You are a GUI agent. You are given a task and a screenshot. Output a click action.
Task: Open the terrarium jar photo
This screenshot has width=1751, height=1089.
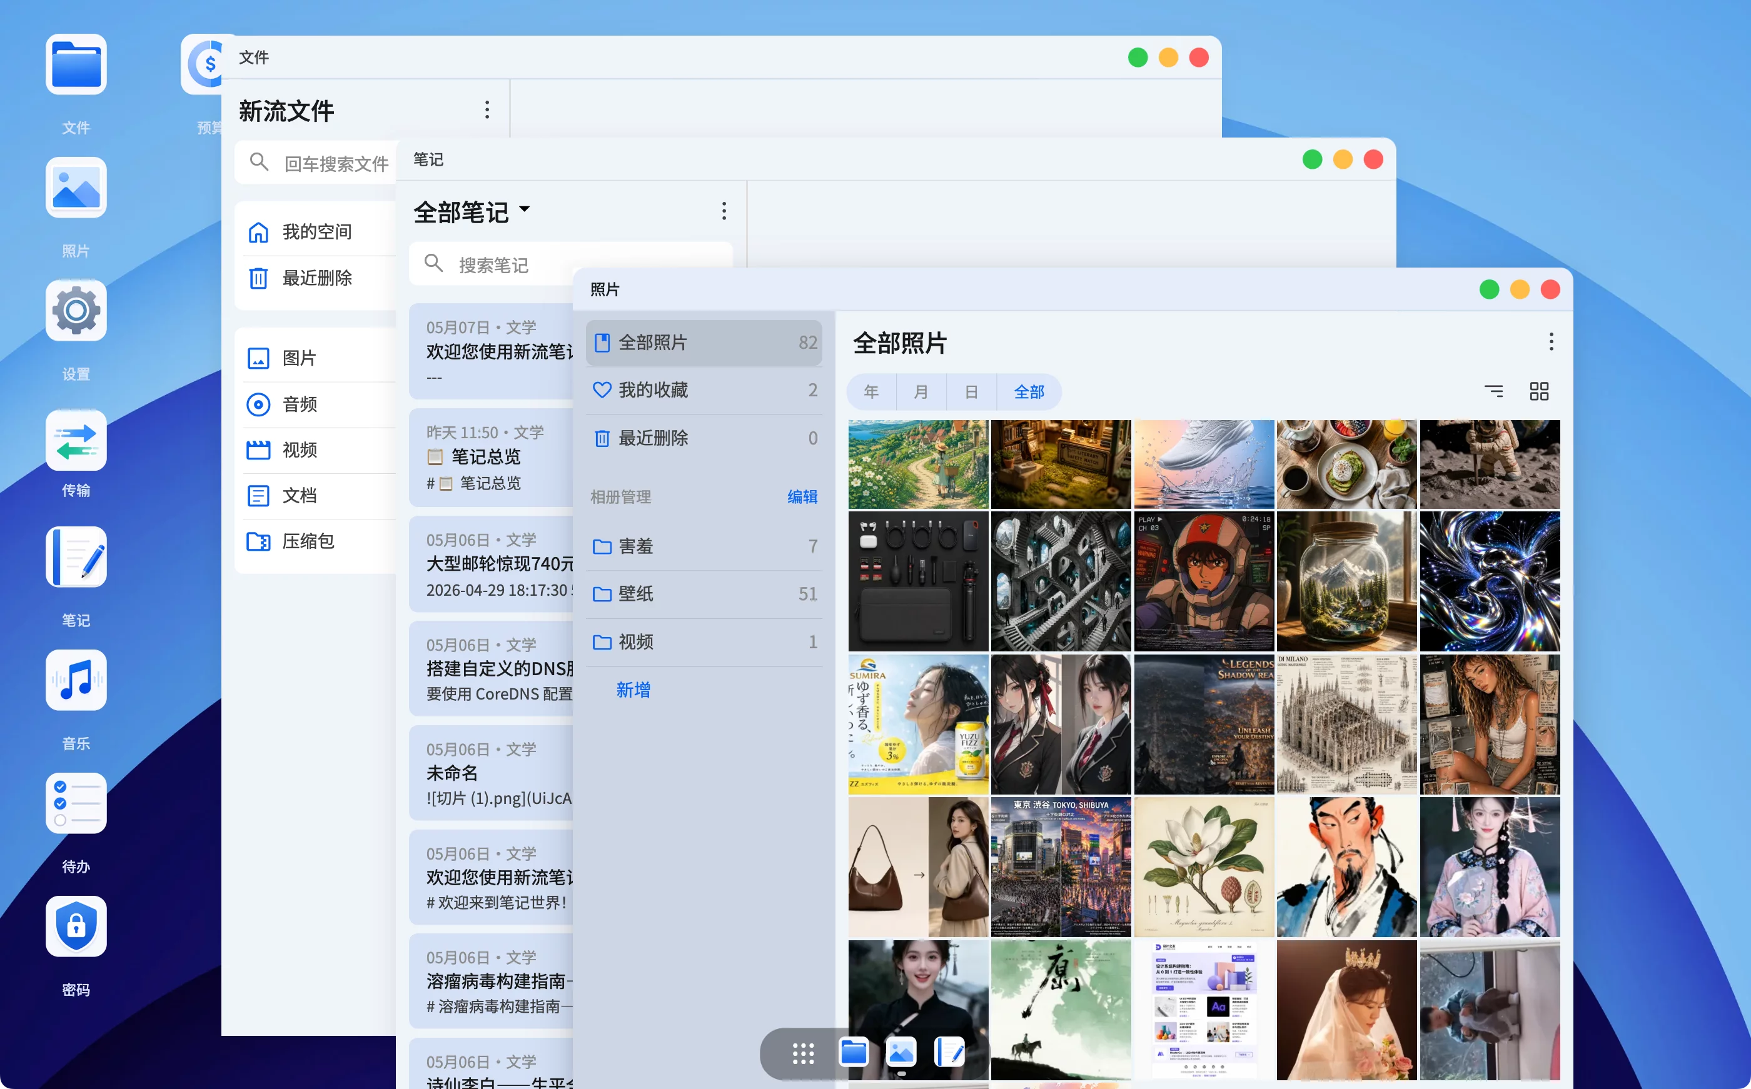pyautogui.click(x=1346, y=581)
